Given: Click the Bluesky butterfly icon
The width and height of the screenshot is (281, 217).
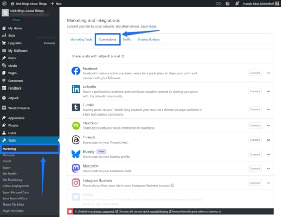Looking at the screenshot, I should pyautogui.click(x=76, y=154).
